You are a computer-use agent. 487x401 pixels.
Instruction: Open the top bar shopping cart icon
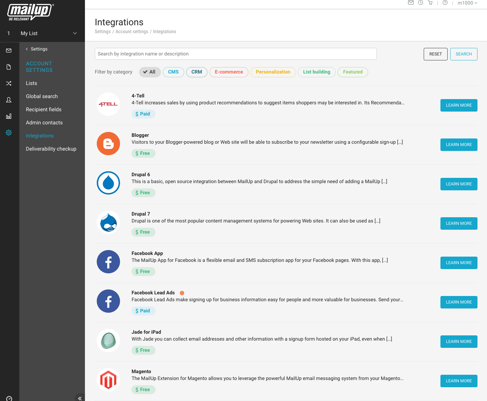click(430, 3)
